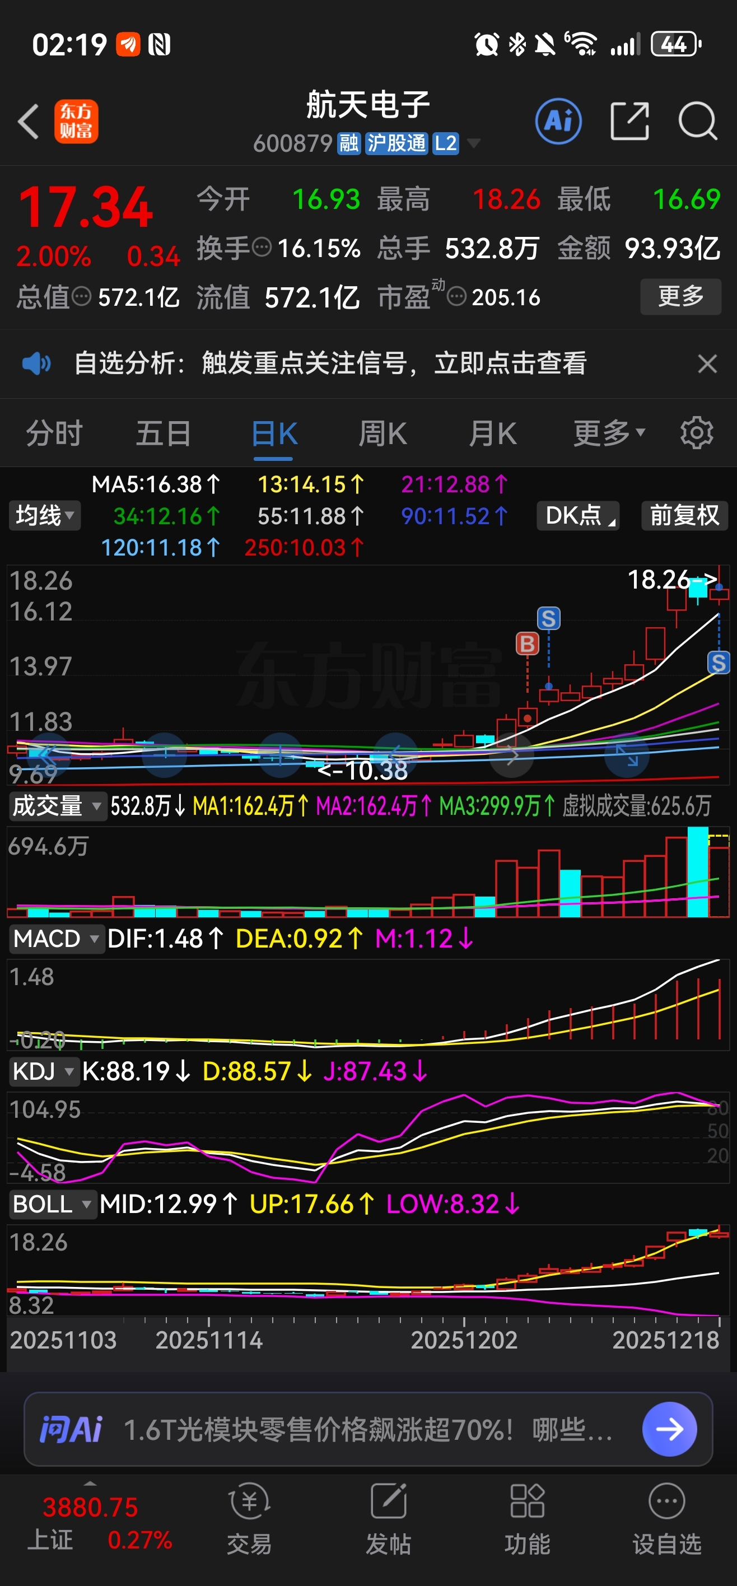The image size is (737, 1586).
Task: Change the 前复权 adjustment setting
Action: pyautogui.click(x=684, y=515)
